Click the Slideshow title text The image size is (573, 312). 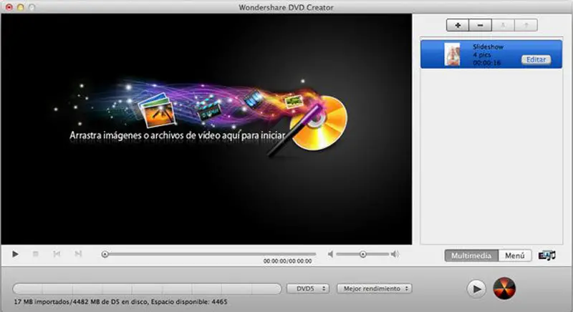tap(488, 47)
